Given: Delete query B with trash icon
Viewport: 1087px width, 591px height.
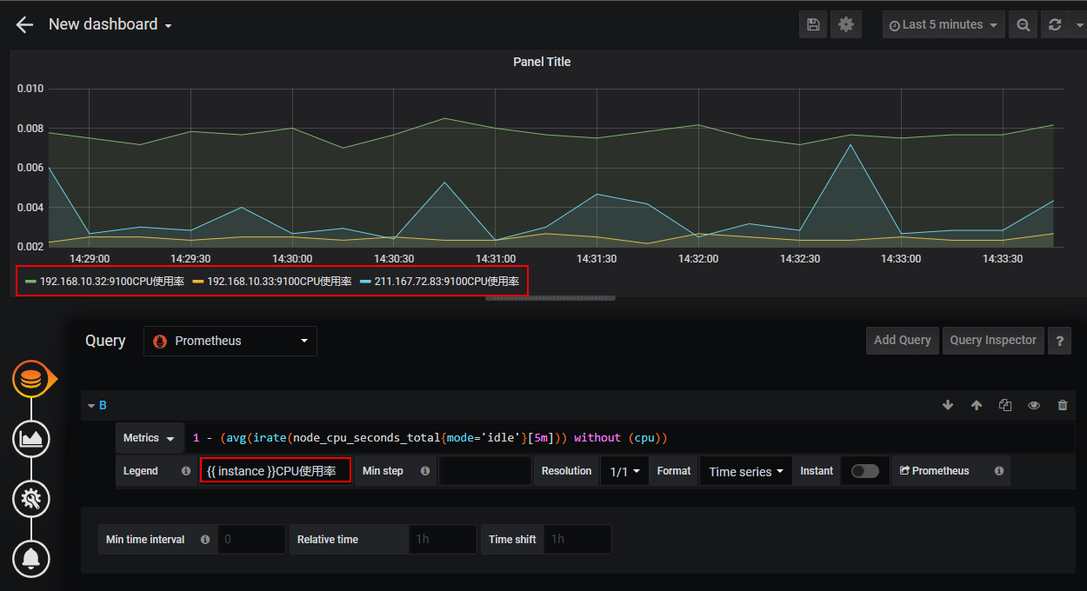Looking at the screenshot, I should click(x=1062, y=405).
